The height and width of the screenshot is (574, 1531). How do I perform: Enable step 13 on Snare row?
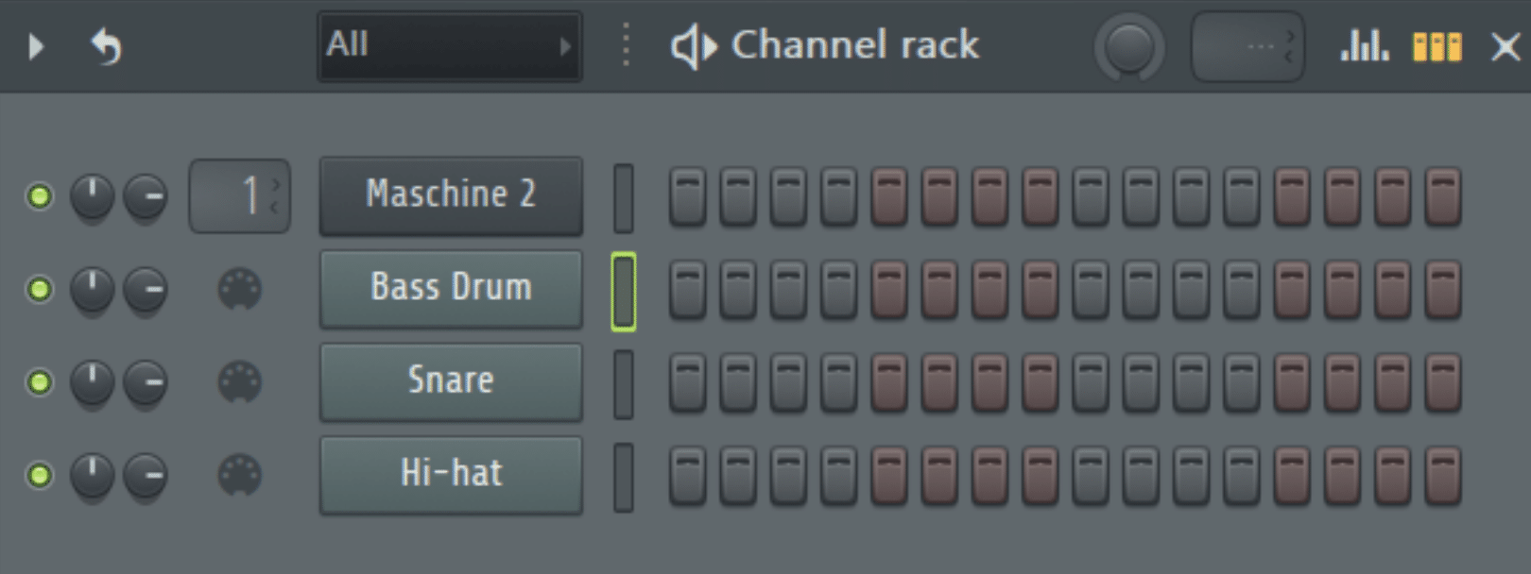click(1292, 382)
